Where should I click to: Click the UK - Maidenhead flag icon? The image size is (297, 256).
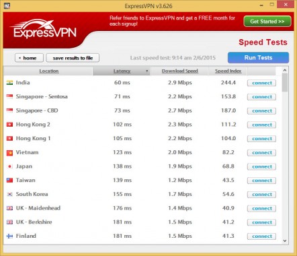pos(9,208)
